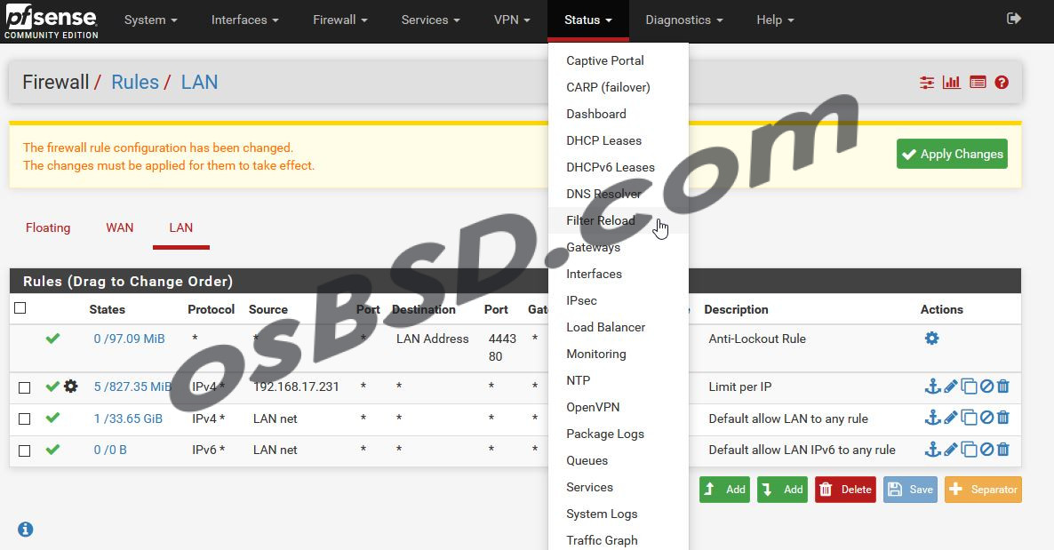This screenshot has height=550, width=1054.
Task: Open DHCPv6 Leases from the Status menu
Action: coord(611,167)
